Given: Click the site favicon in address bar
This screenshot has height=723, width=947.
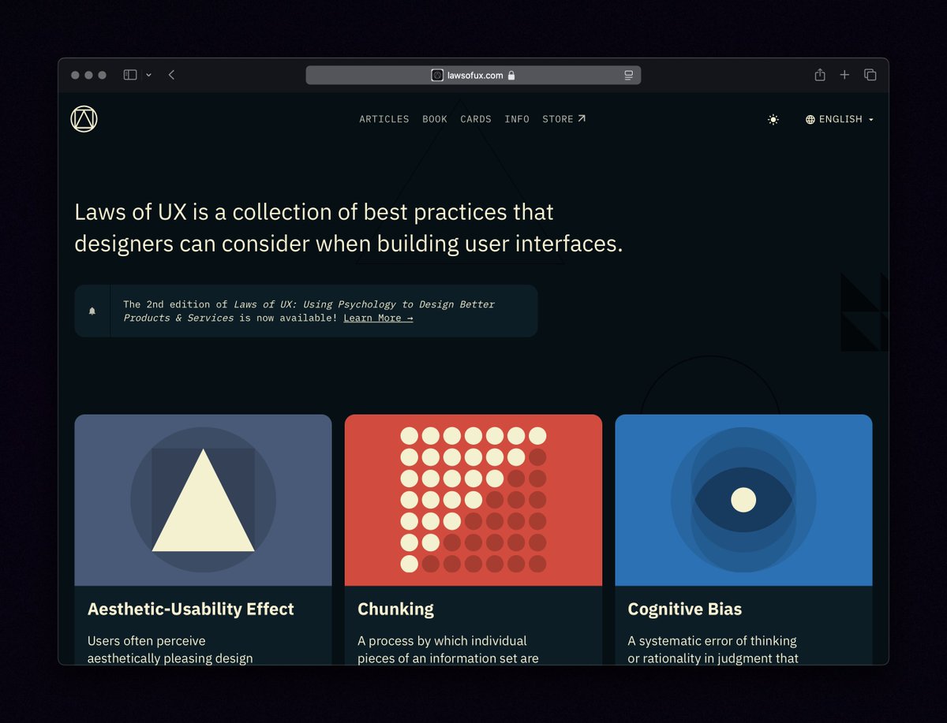Looking at the screenshot, I should (437, 75).
